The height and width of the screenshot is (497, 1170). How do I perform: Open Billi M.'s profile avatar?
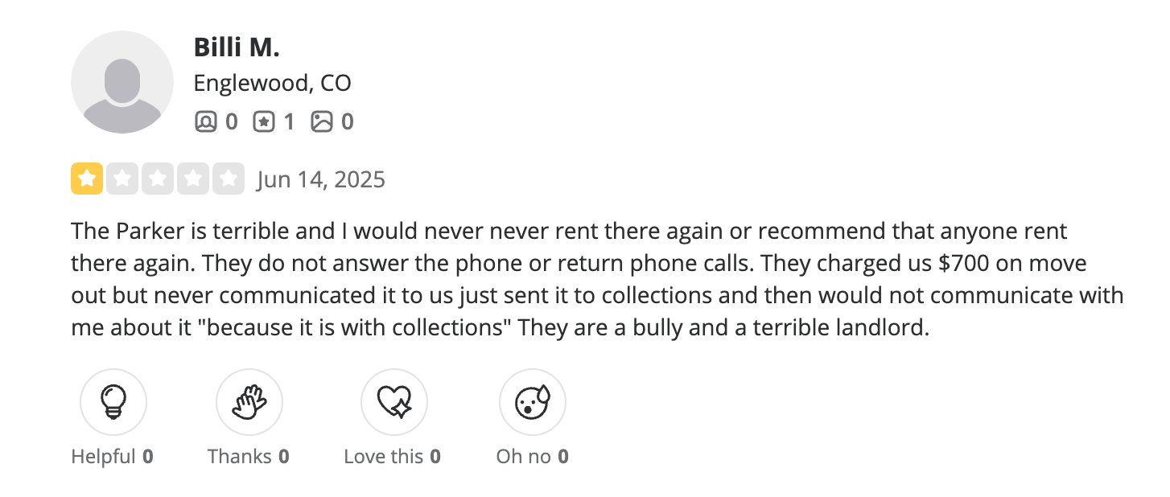(x=122, y=83)
